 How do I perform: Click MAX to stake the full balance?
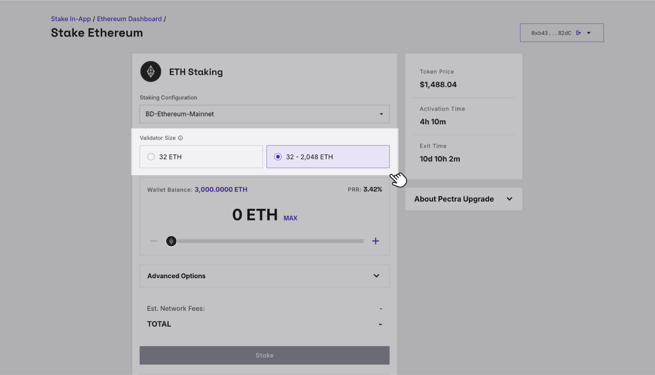tap(290, 218)
